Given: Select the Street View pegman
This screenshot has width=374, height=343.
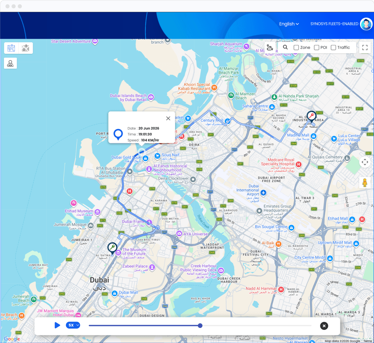Looking at the screenshot, I should [x=365, y=183].
